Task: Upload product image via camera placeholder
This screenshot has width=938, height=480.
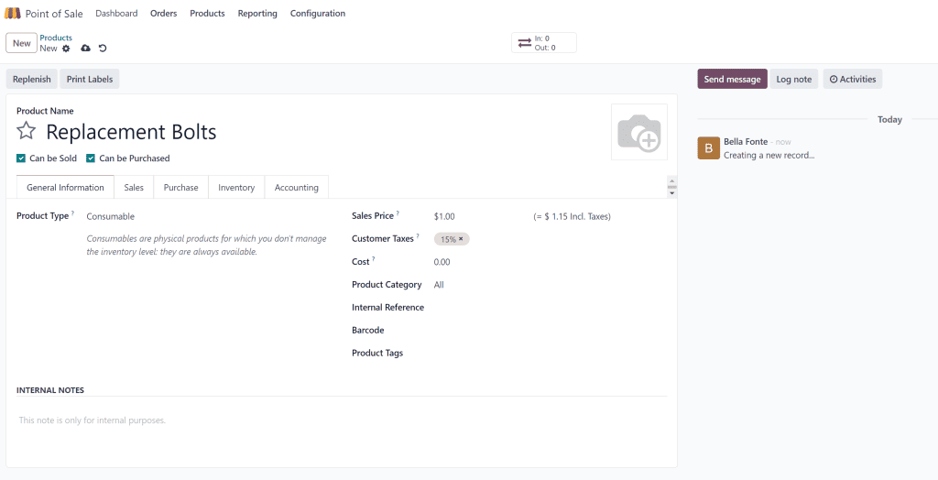Action: [638, 132]
